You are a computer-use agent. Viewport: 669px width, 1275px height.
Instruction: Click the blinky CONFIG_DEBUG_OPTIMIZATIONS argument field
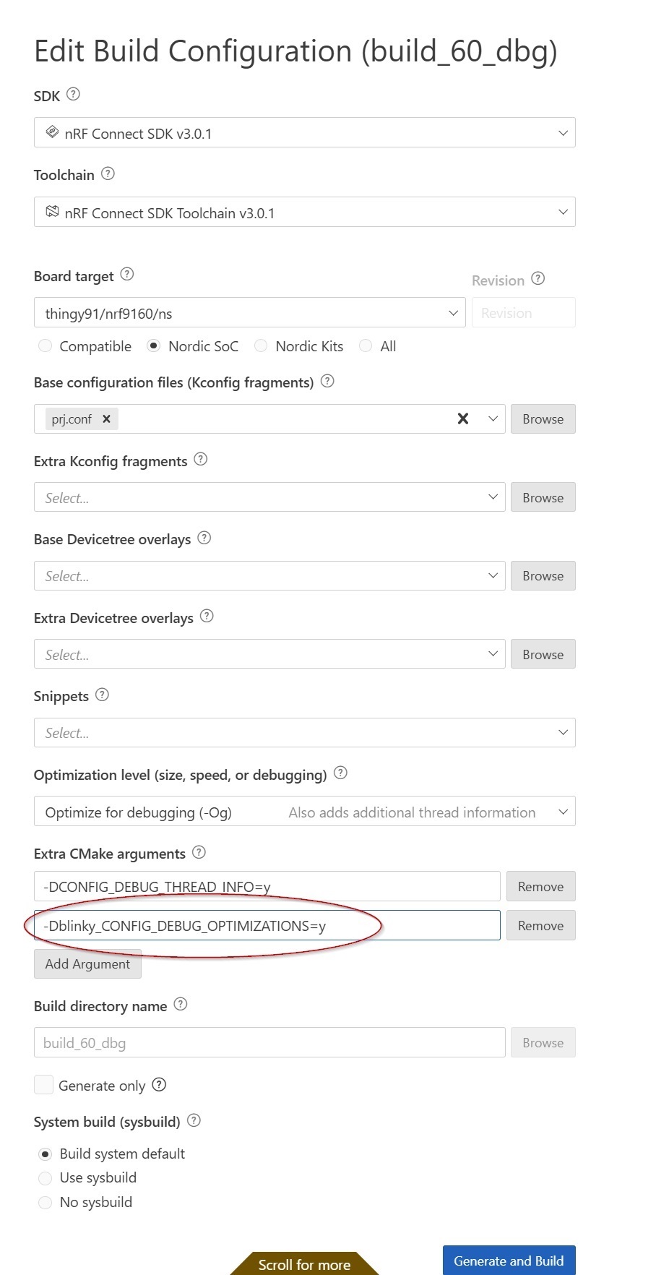[267, 926]
